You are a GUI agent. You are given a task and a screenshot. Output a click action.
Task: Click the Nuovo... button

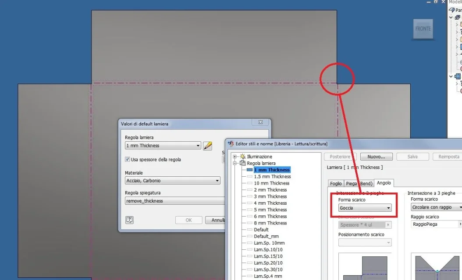pyautogui.click(x=376, y=157)
